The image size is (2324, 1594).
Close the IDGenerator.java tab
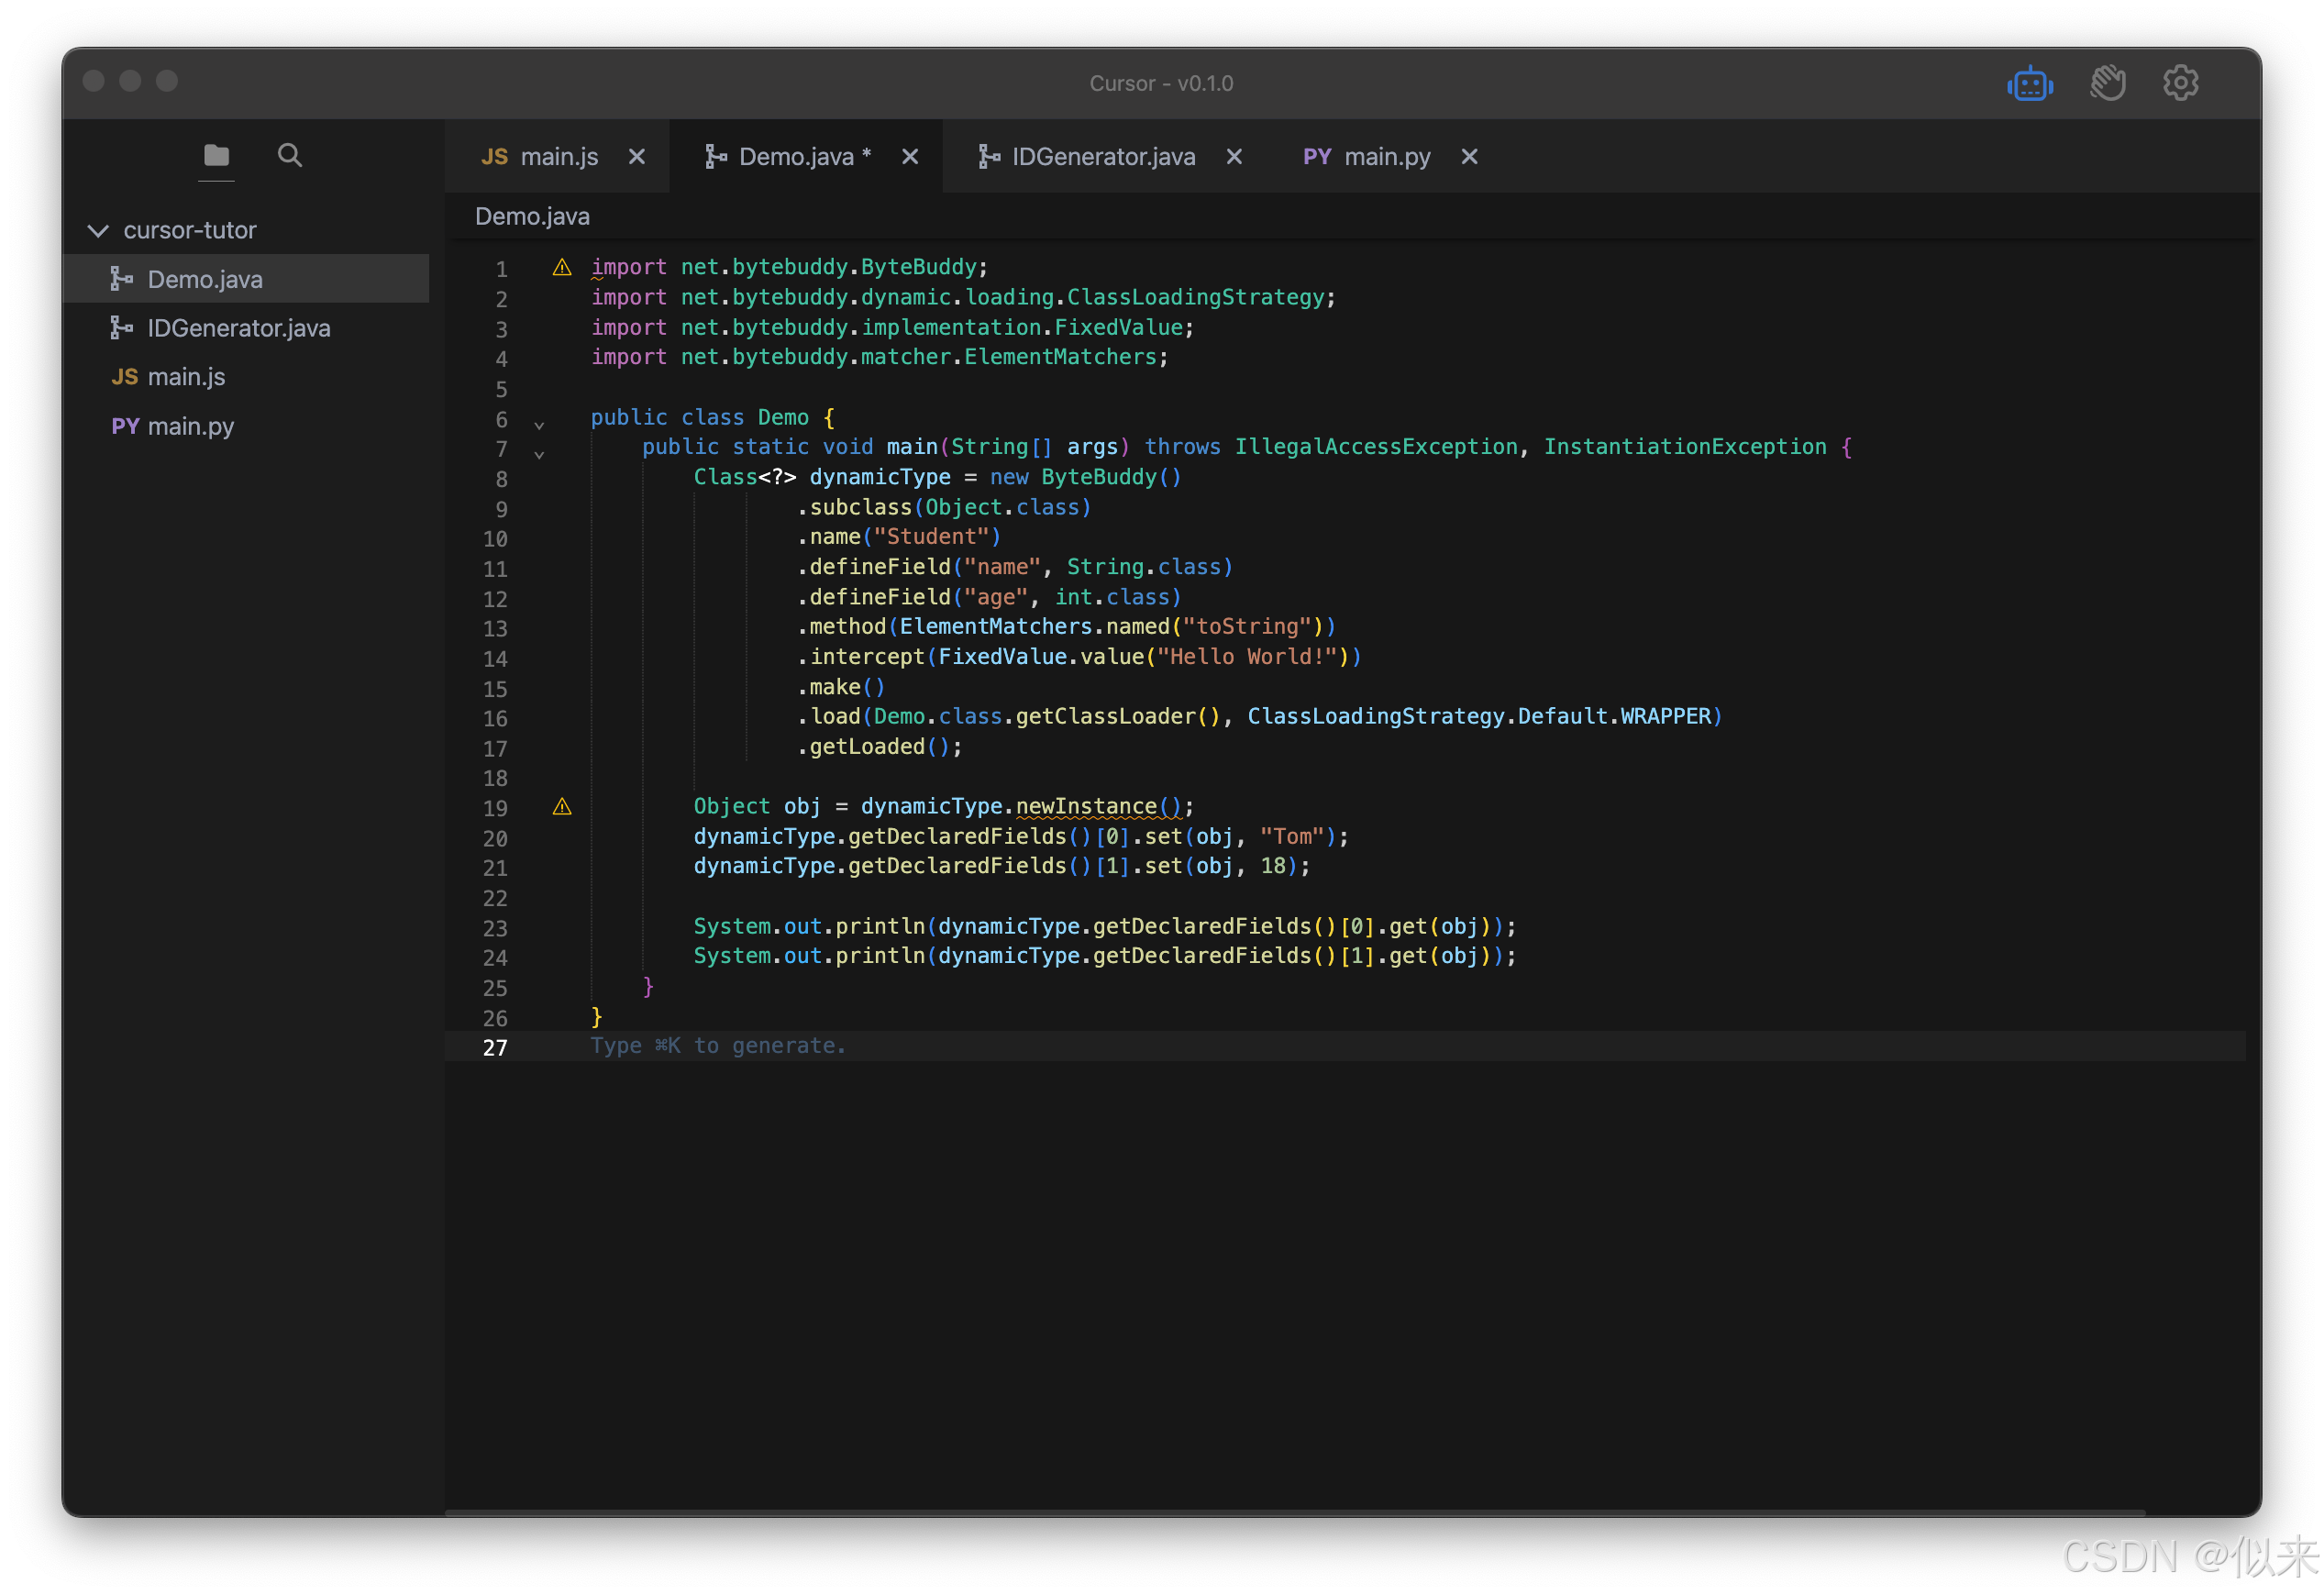pyautogui.click(x=1234, y=157)
